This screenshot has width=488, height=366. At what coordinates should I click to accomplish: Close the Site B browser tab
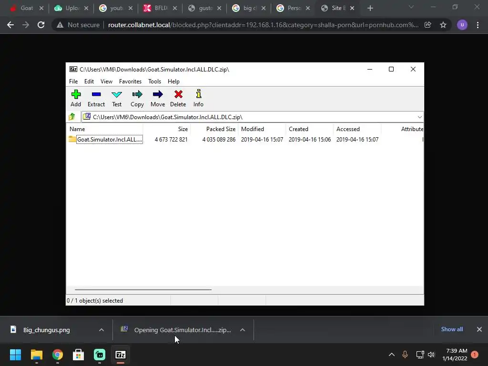(x=352, y=8)
